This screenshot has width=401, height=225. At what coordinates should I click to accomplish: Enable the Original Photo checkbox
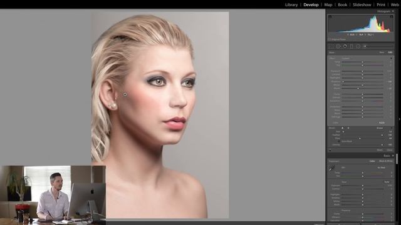tap(330, 39)
